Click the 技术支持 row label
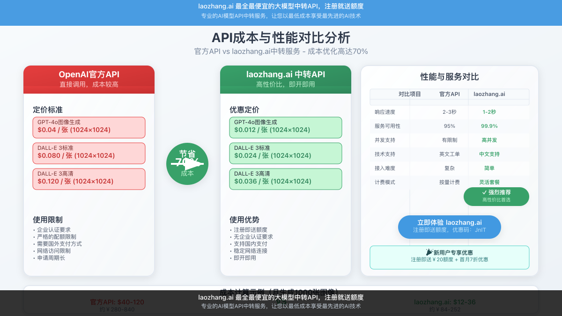This screenshot has width=562, height=316. coord(385,154)
